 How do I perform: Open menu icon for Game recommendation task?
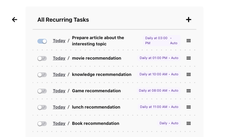189,91
